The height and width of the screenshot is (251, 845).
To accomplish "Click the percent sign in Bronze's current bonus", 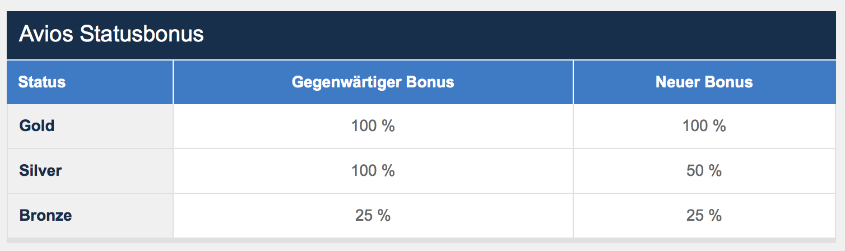I will [384, 215].
